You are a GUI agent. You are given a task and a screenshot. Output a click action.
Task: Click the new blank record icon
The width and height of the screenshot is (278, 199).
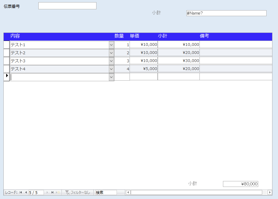click(x=58, y=192)
